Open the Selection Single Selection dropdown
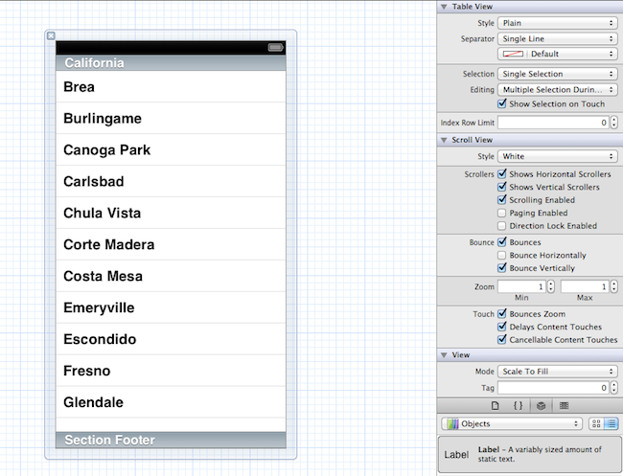Image resolution: width=623 pixels, height=476 pixels. click(558, 74)
